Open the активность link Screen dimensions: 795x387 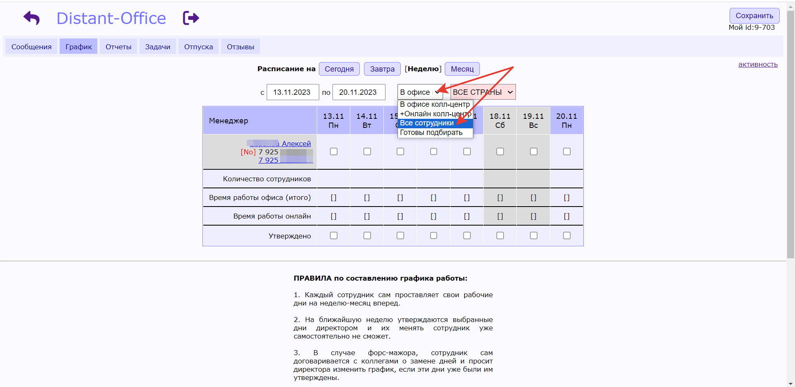[x=758, y=64]
